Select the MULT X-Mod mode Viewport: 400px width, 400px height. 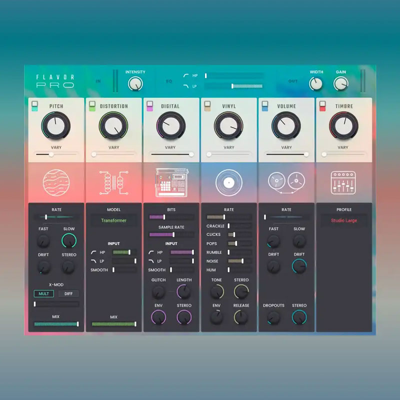(43, 293)
